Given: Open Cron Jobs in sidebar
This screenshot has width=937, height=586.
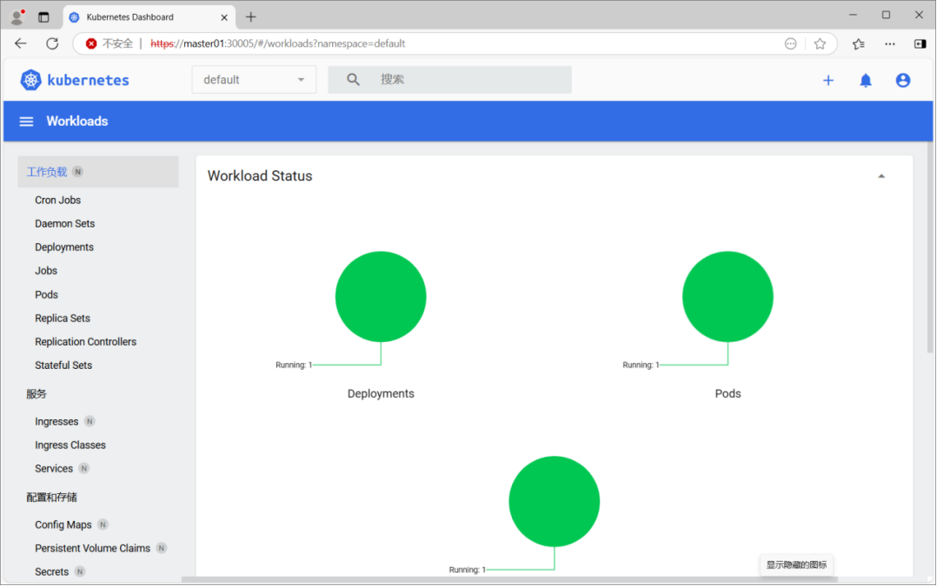Looking at the screenshot, I should click(57, 200).
